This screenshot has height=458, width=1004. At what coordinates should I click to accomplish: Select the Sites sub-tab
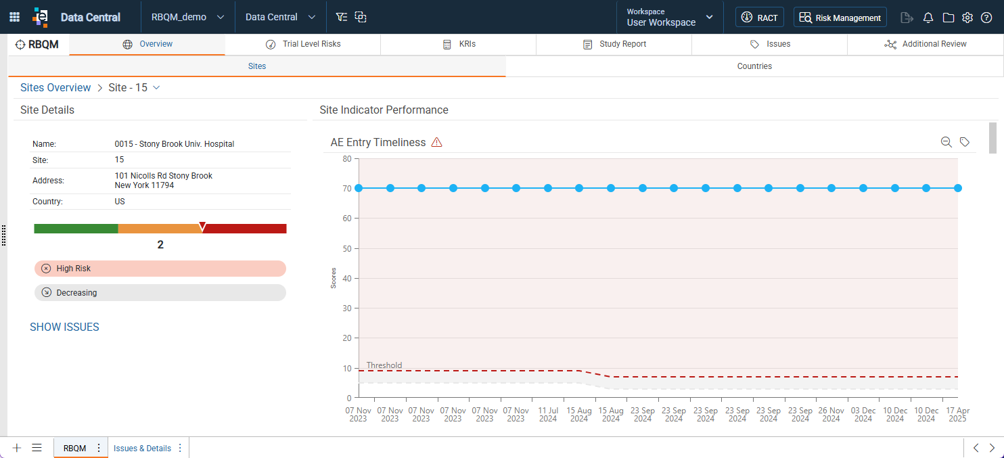[256, 66]
